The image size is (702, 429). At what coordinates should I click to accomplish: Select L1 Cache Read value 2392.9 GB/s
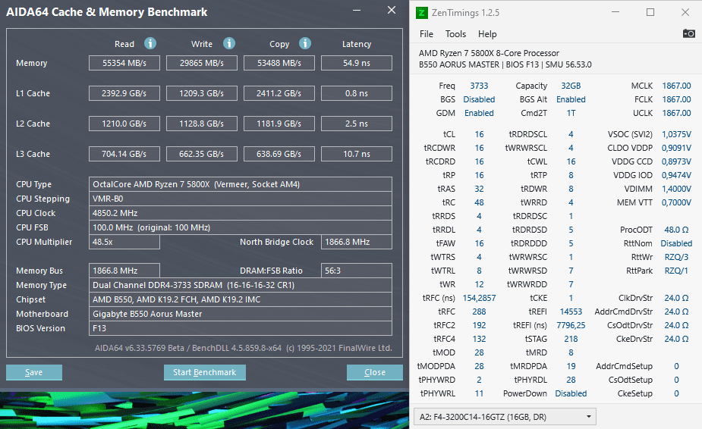click(124, 93)
